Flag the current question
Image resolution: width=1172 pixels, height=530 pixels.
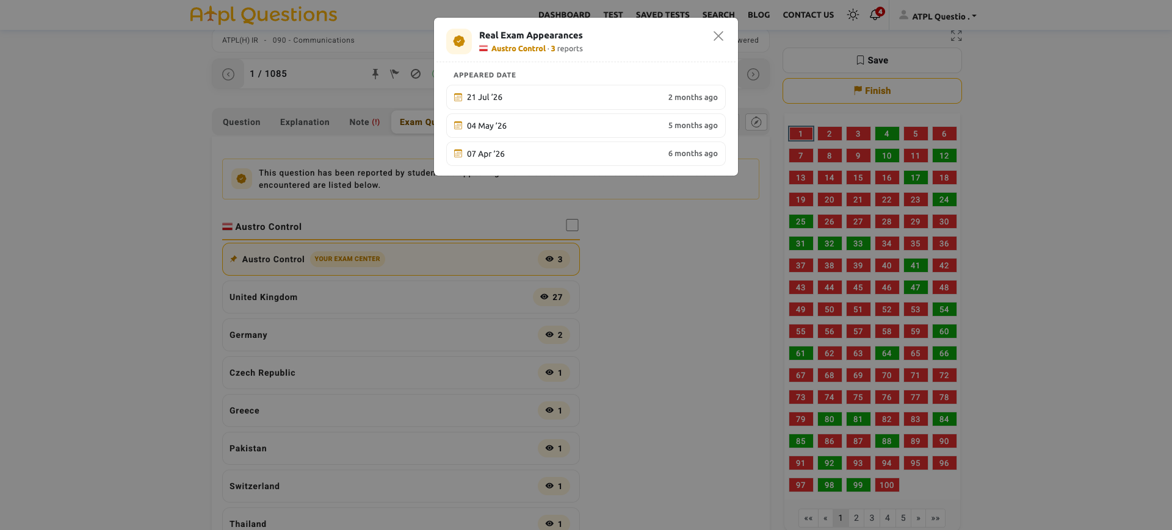(x=395, y=74)
